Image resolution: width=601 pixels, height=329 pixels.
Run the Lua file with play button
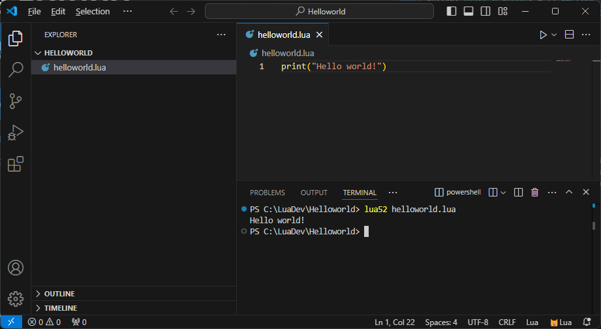pyautogui.click(x=543, y=35)
